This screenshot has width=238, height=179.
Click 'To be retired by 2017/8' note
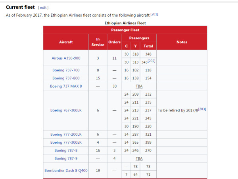(x=178, y=110)
